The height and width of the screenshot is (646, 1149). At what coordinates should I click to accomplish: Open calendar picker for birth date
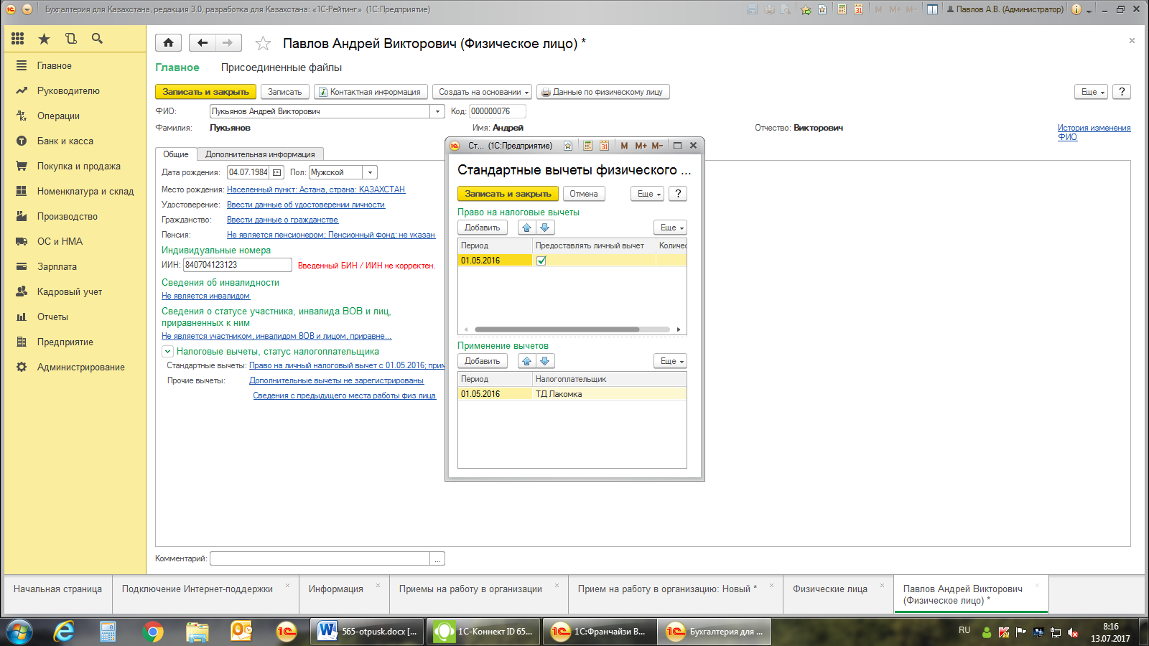click(x=276, y=172)
